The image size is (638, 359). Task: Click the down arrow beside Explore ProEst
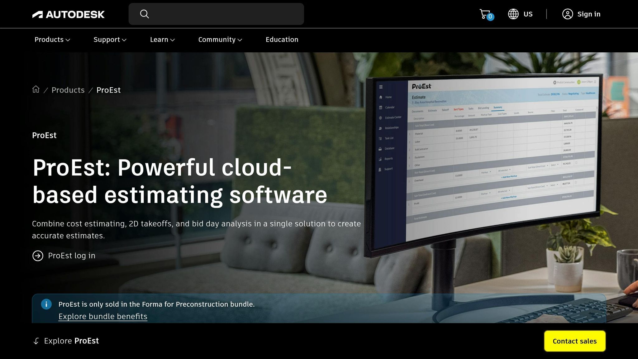pyautogui.click(x=36, y=341)
